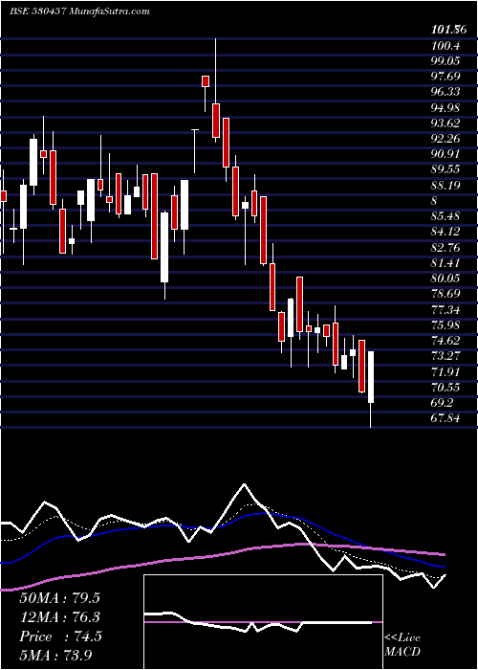Click the 74.62 price axis label
This screenshot has width=478, height=670.
pos(445,341)
